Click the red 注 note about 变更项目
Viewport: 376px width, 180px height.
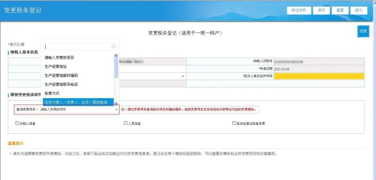pos(188,110)
